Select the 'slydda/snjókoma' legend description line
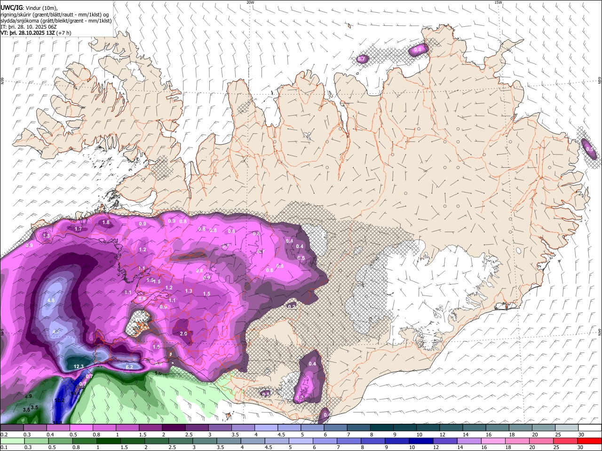Image resolution: width=602 pixels, height=451 pixels. [56, 21]
